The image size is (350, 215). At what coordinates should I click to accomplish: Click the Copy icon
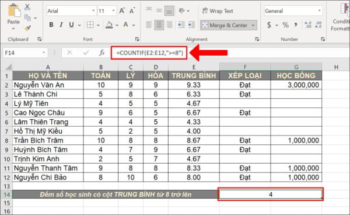(x=27, y=18)
